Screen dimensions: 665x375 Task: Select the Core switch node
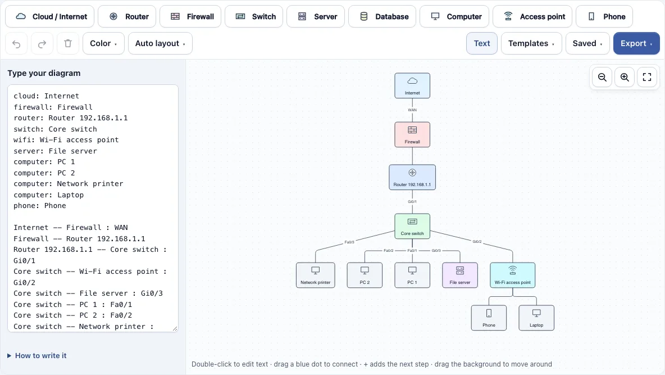pos(412,227)
